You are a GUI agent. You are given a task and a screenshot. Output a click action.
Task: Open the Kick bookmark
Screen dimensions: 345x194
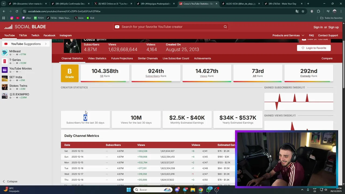90,18
